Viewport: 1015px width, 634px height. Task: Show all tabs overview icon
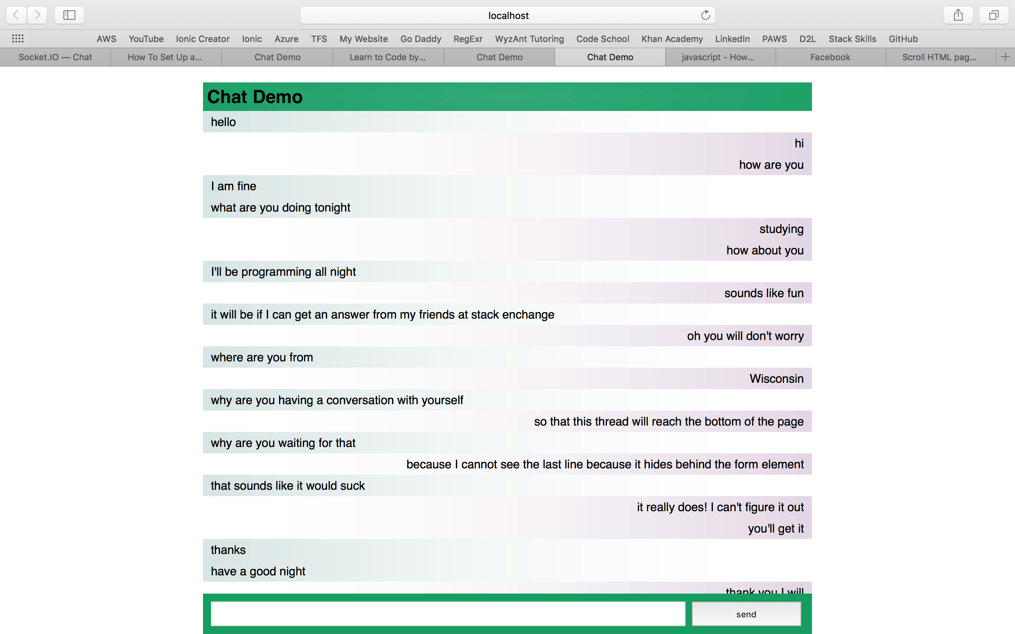994,15
